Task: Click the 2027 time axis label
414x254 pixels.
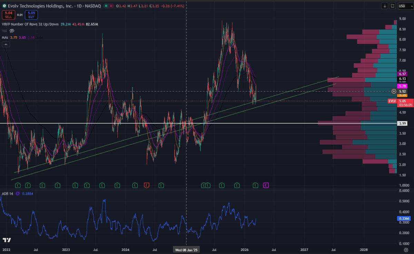Action: pyautogui.click(x=304, y=249)
